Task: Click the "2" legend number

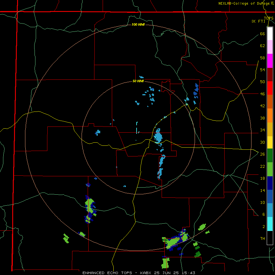Action: tap(264, 227)
